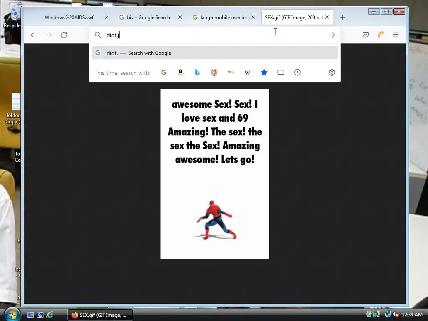The width and height of the screenshot is (428, 321).
Task: Click Switch between windows quick launch icon
Action: pyautogui.click(x=40, y=315)
